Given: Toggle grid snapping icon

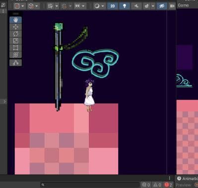Looking at the screenshot, I should [x=64, y=6].
